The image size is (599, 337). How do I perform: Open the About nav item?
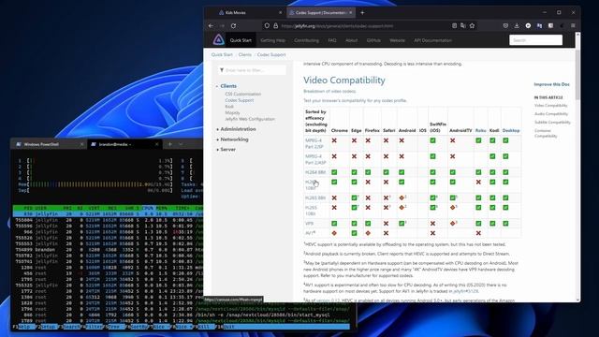click(x=352, y=40)
